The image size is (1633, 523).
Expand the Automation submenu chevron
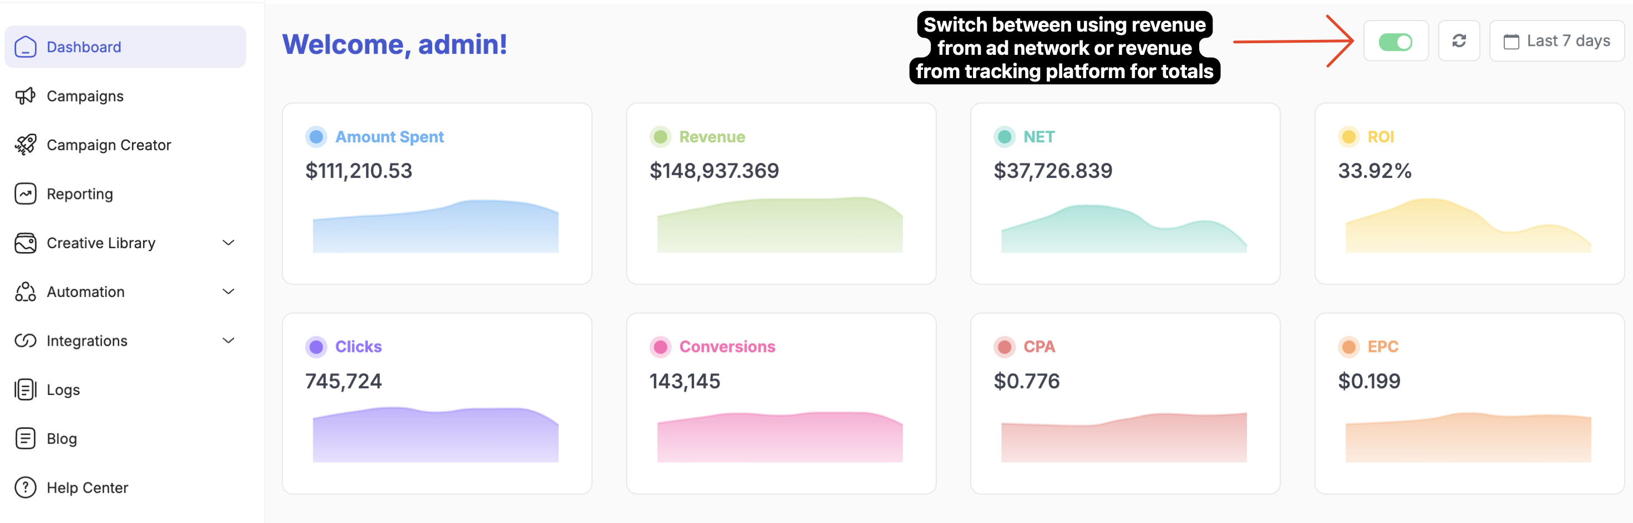[229, 292]
